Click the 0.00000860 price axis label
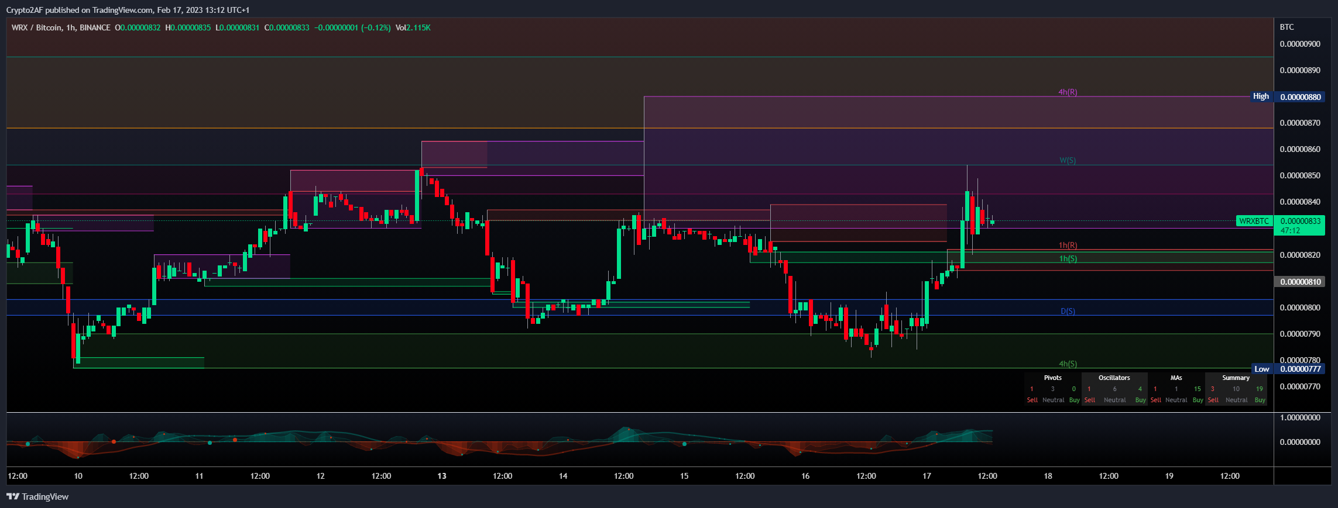The width and height of the screenshot is (1338, 508). (1300, 149)
